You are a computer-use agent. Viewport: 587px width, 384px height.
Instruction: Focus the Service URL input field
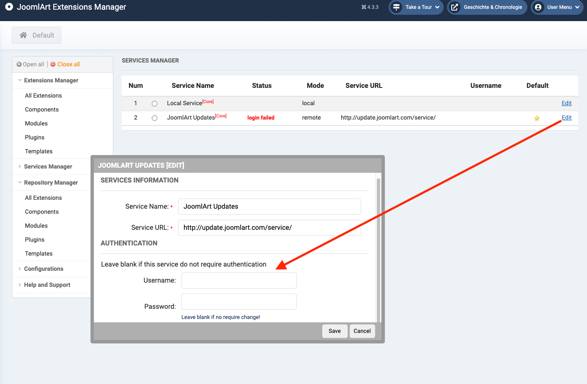tap(269, 228)
